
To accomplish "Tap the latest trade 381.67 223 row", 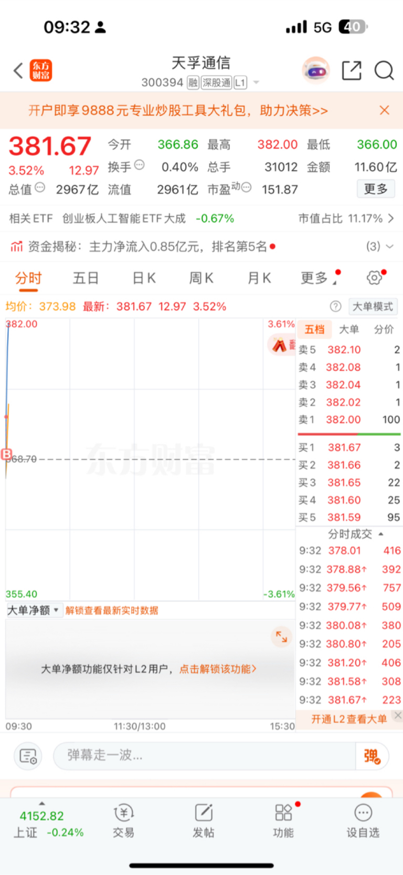I will (x=349, y=700).
